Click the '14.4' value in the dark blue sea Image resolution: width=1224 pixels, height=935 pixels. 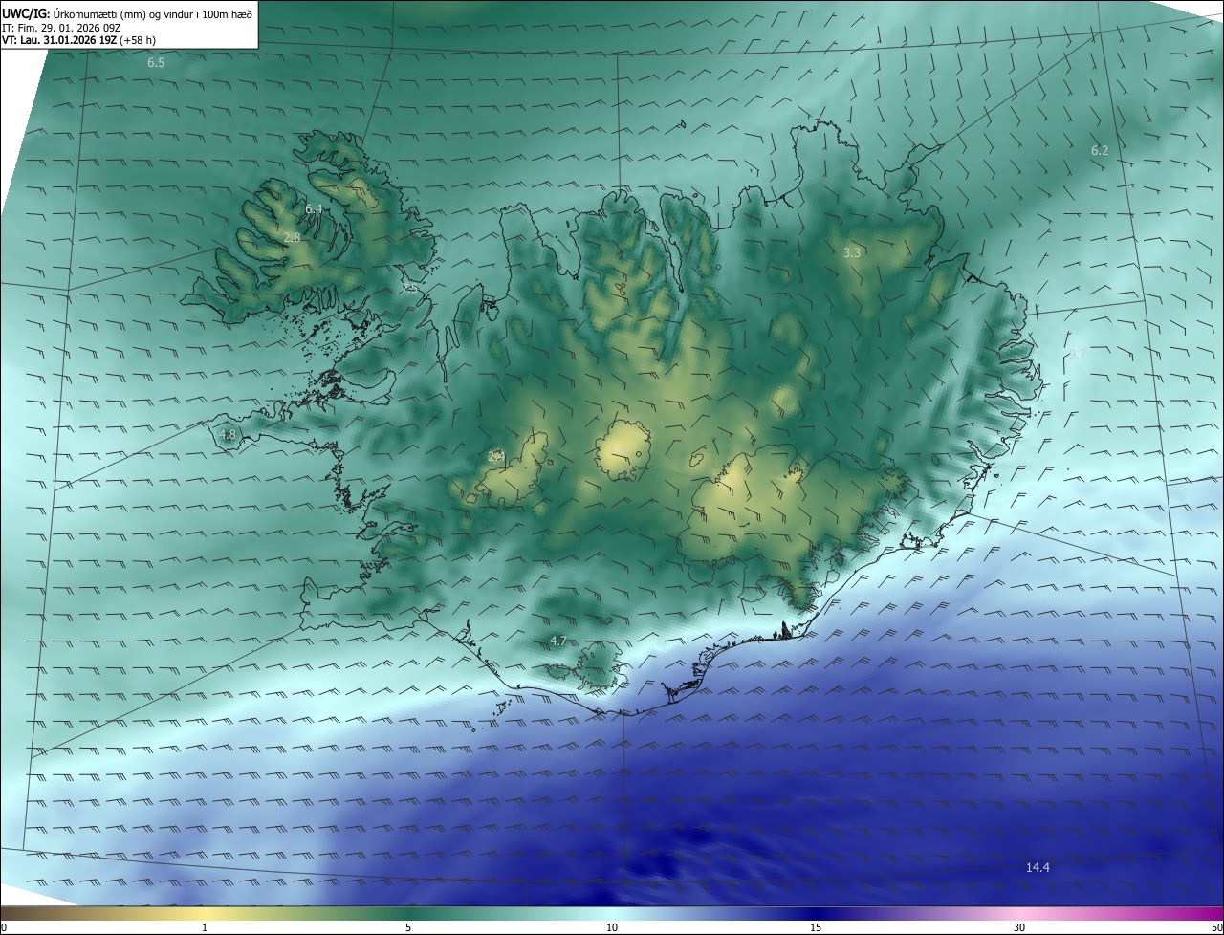(x=1038, y=867)
